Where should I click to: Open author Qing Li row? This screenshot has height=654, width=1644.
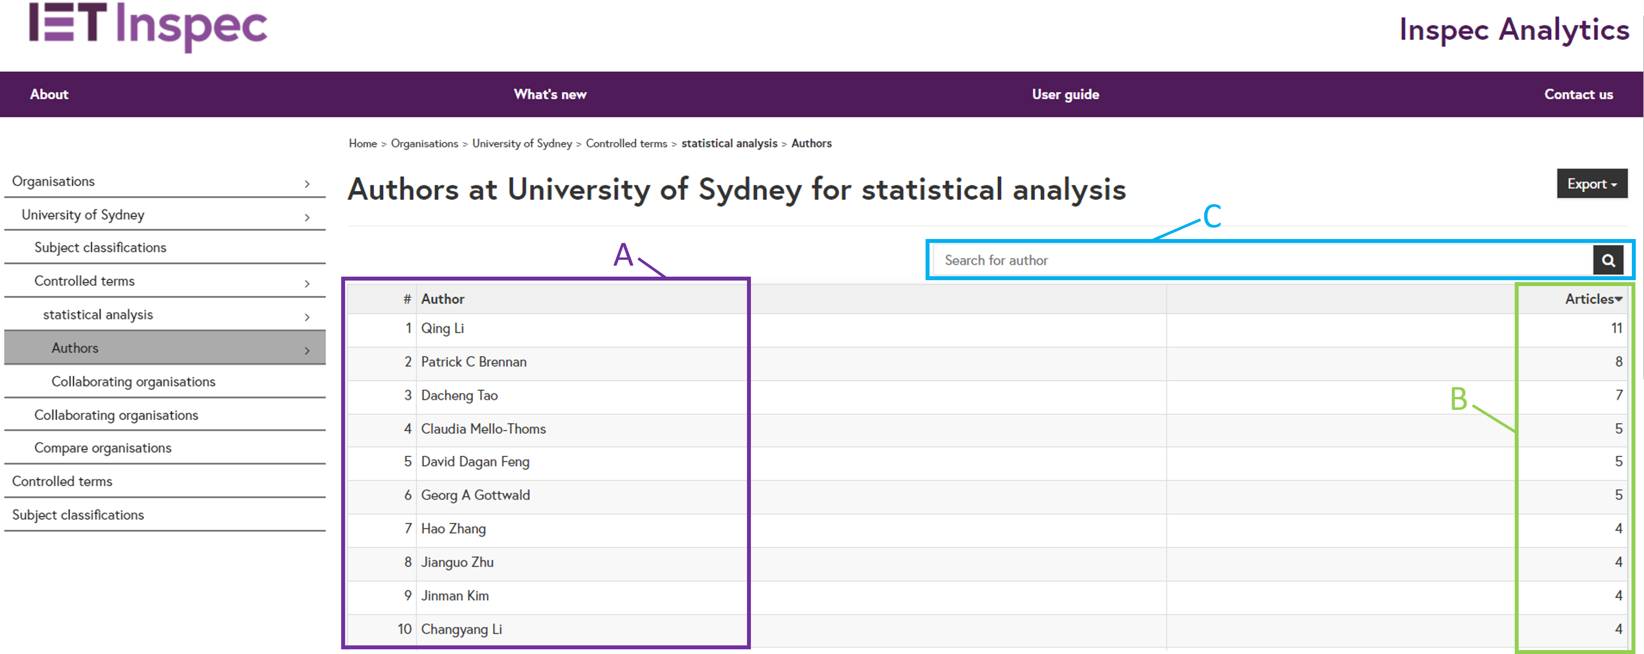[442, 328]
